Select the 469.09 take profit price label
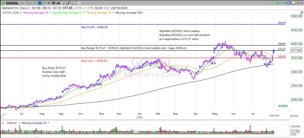Viewport: 304px width, 138px height. coord(281,23)
